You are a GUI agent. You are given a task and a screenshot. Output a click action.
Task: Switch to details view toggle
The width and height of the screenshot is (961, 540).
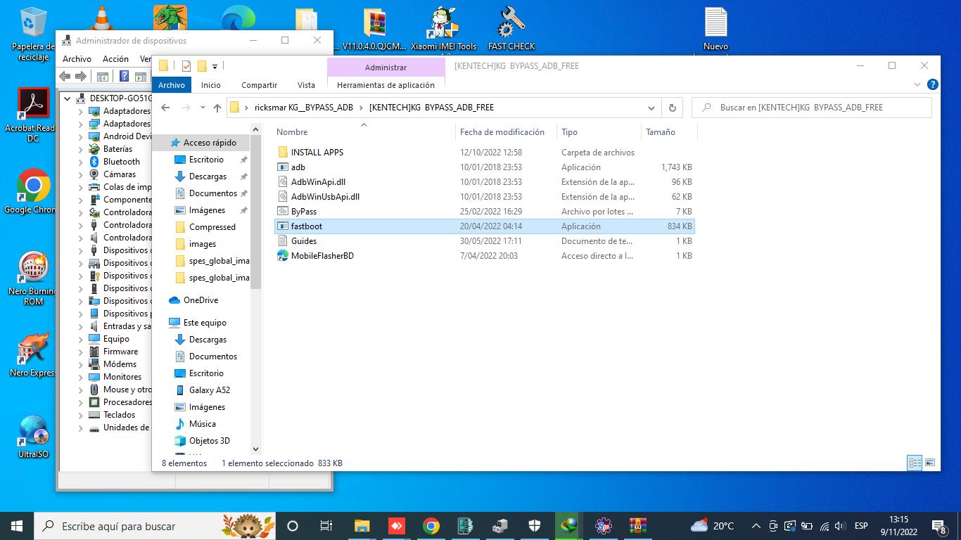pyautogui.click(x=915, y=463)
